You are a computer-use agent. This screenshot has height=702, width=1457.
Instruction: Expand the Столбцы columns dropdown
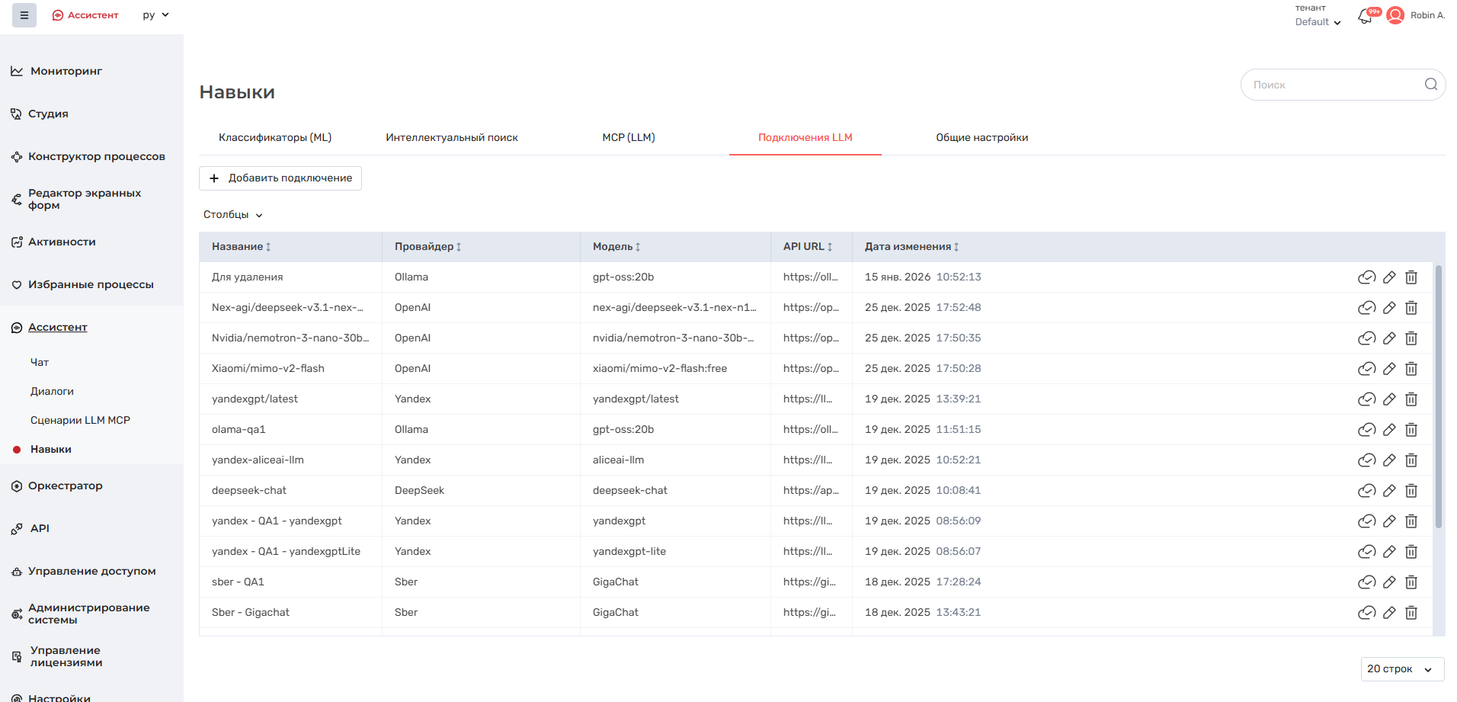point(232,215)
